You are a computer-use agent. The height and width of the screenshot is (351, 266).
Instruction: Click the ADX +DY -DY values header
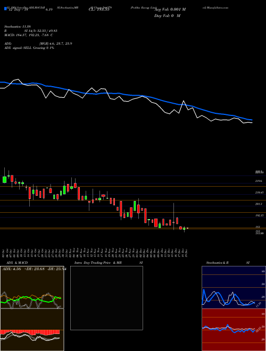coord(34,269)
